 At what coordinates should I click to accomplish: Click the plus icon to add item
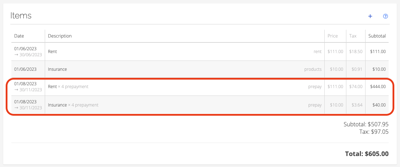[370, 16]
